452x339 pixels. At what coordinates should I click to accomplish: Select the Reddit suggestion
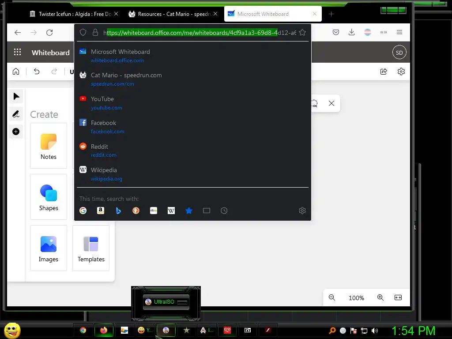point(192,151)
